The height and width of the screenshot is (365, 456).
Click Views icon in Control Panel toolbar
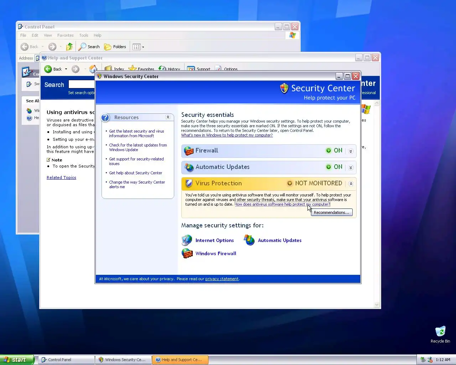tap(136, 47)
